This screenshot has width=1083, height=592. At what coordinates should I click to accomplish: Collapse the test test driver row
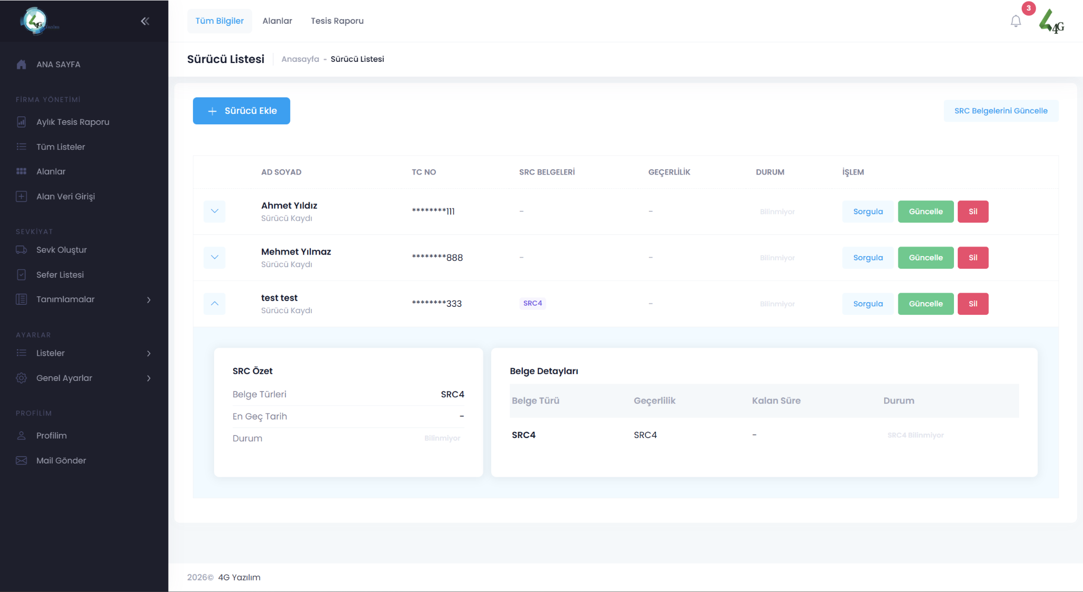click(x=214, y=304)
